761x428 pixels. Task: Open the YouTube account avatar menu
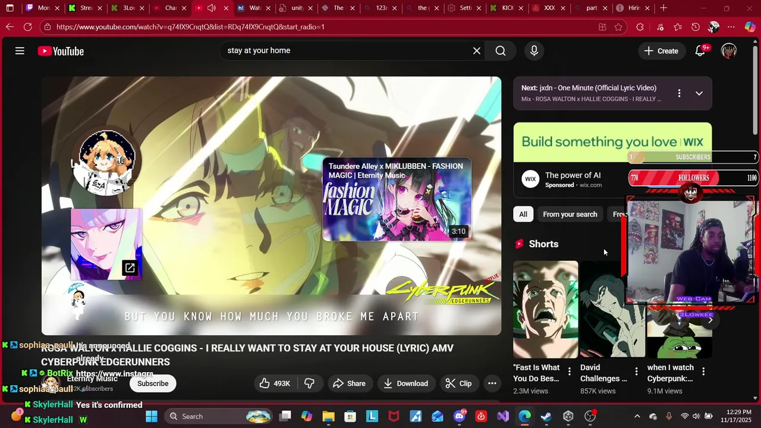[729, 51]
